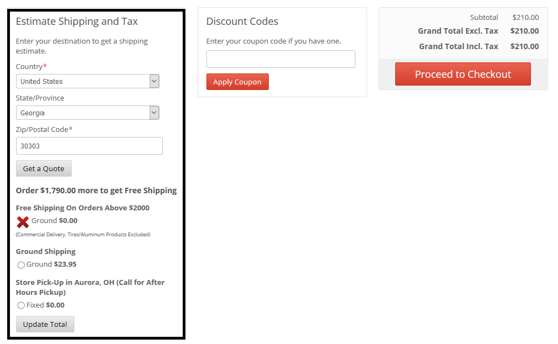Proceed to Checkout
The height and width of the screenshot is (344, 558).
pyautogui.click(x=463, y=73)
